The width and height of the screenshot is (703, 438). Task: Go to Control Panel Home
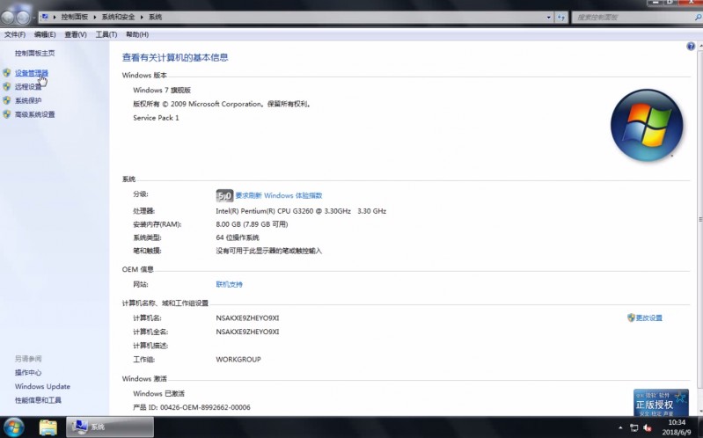[35, 53]
